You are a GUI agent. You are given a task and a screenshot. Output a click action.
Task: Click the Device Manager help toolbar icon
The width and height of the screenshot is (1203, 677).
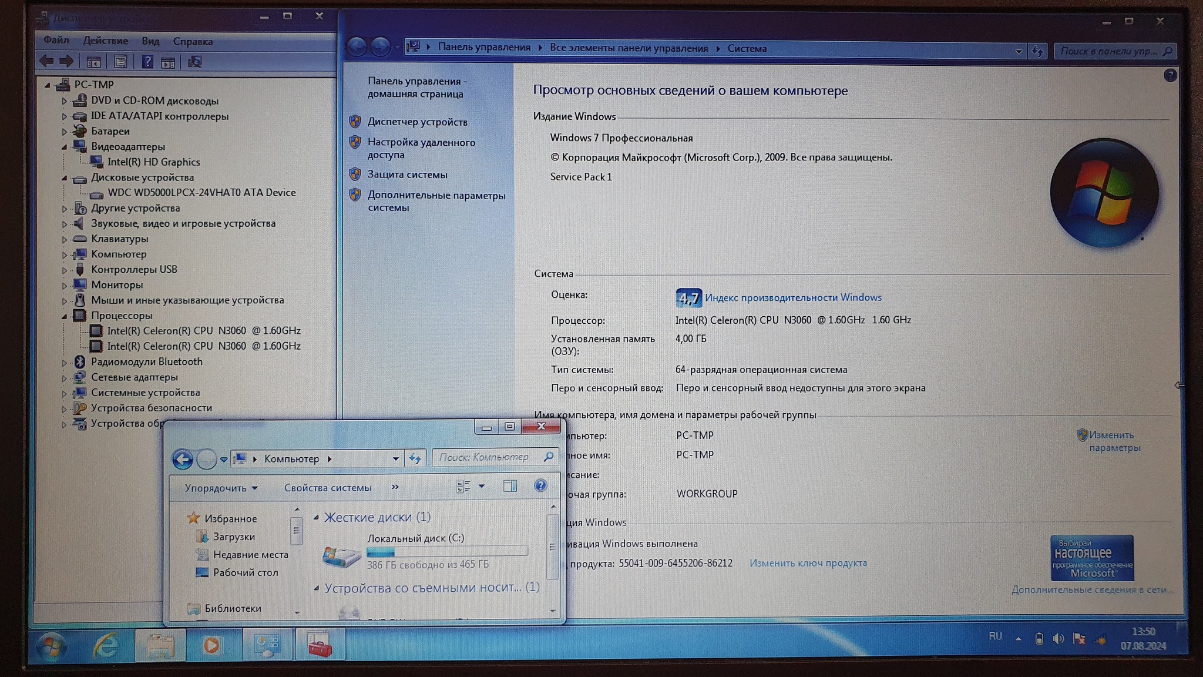tap(147, 62)
